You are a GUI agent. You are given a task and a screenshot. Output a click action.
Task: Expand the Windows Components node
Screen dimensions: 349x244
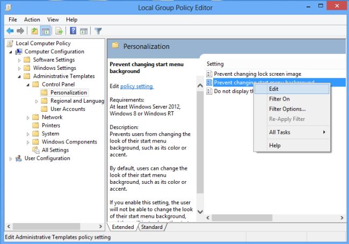pos(28,142)
